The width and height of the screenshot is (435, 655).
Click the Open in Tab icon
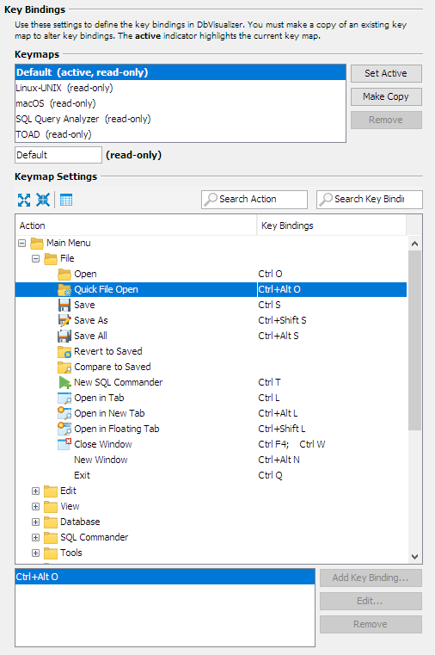pos(64,399)
